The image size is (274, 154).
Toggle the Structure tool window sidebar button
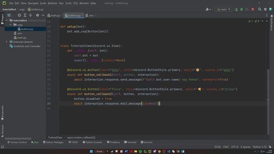coord(2,131)
